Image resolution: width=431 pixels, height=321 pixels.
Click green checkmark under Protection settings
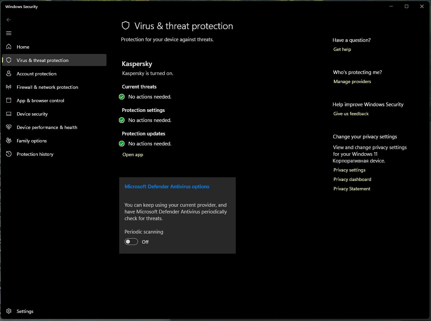(x=122, y=120)
